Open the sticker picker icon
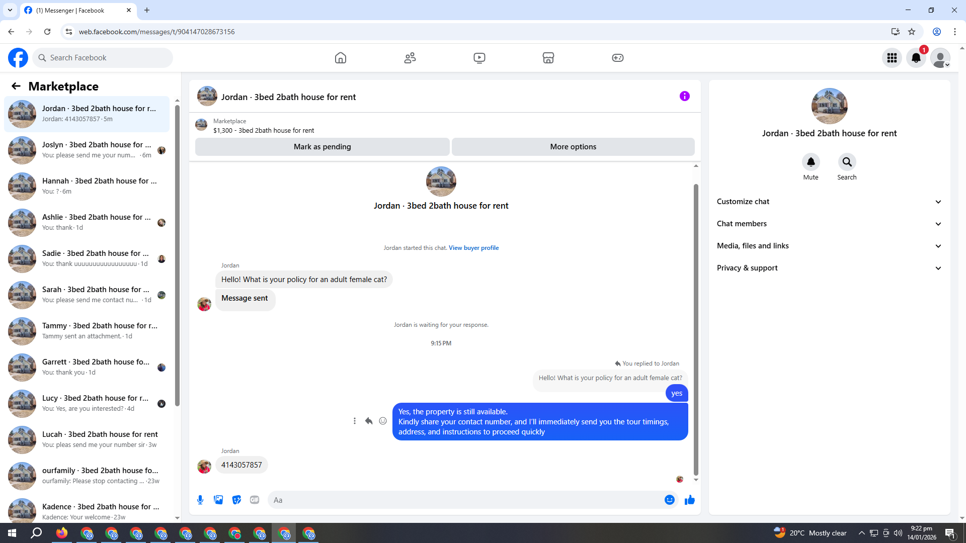Image resolution: width=966 pixels, height=543 pixels. pyautogui.click(x=236, y=500)
